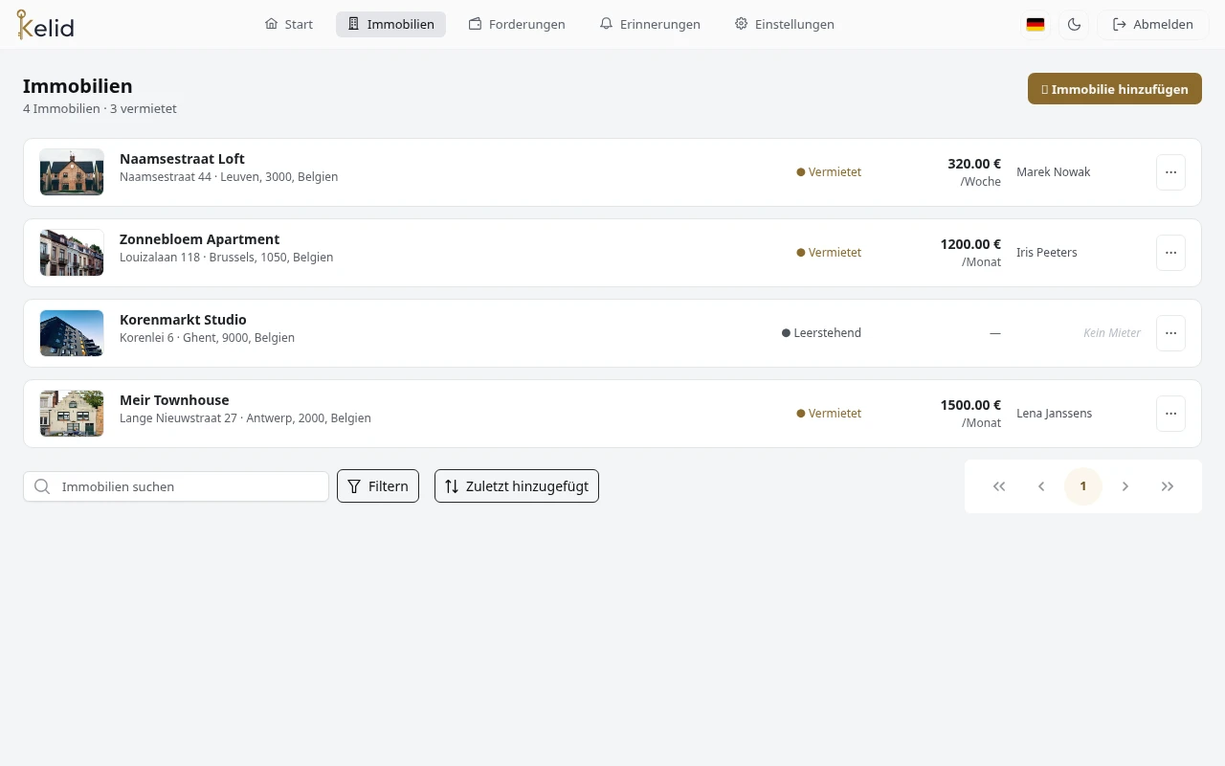
Task: Open the Filtern options
Action: coord(378,486)
